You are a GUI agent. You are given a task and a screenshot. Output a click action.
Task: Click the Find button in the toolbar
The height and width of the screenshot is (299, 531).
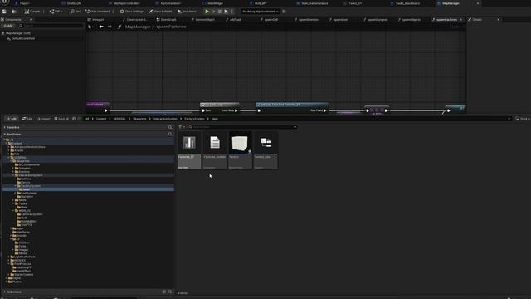[x=76, y=12]
